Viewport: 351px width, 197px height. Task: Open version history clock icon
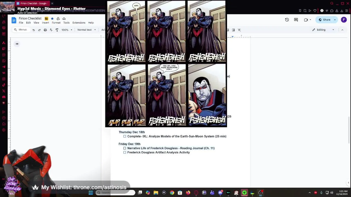[x=287, y=20]
